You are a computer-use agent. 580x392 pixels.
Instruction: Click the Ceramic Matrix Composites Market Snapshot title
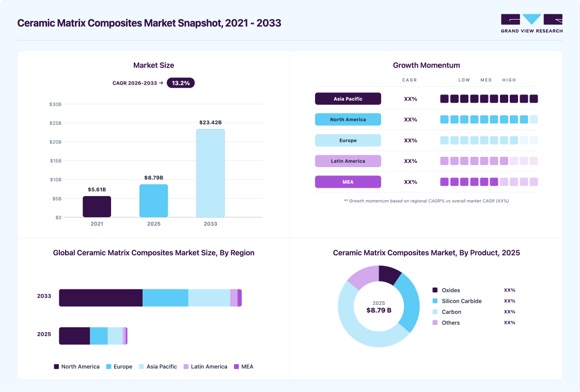pos(149,23)
